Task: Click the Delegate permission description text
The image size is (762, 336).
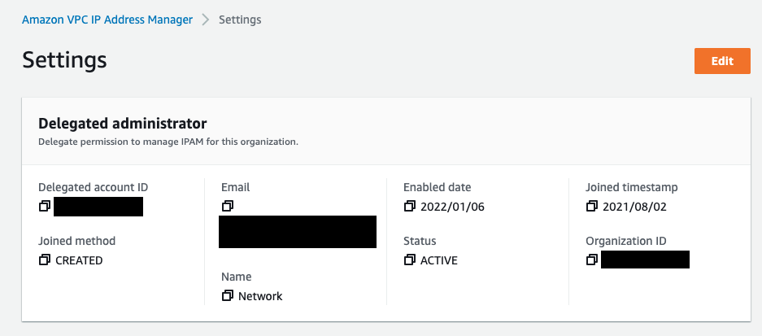Action: click(x=168, y=142)
